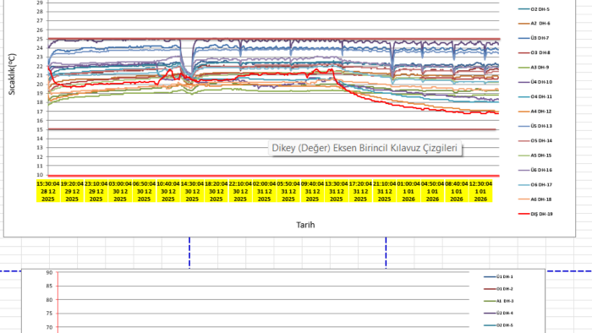
Task: Click the 13:30:04 31 12 2025 date label
Action: [x=337, y=191]
